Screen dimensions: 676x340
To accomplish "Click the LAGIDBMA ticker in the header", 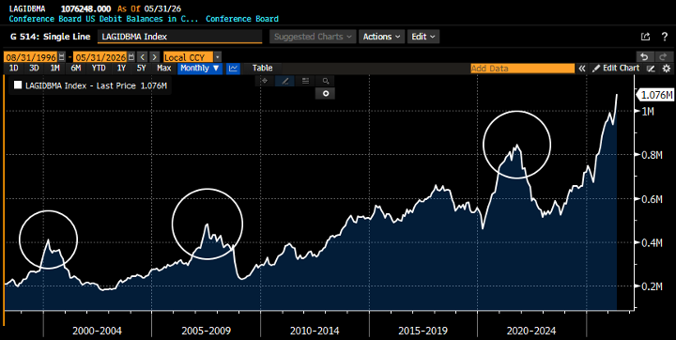I will coord(26,8).
